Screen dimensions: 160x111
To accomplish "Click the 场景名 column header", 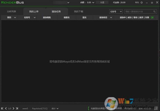I will tap(67, 18).
